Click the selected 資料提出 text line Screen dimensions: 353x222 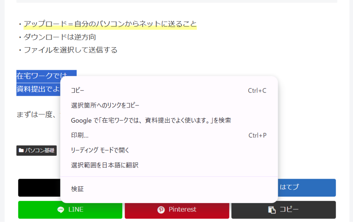[38, 89]
